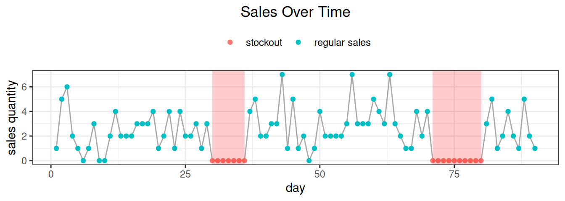
Task: Click the final red point of the second stockout
Action: click(x=481, y=160)
